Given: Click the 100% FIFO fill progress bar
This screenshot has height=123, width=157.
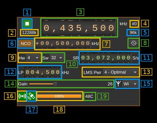Looking at the screenshot, I should 59,96.
